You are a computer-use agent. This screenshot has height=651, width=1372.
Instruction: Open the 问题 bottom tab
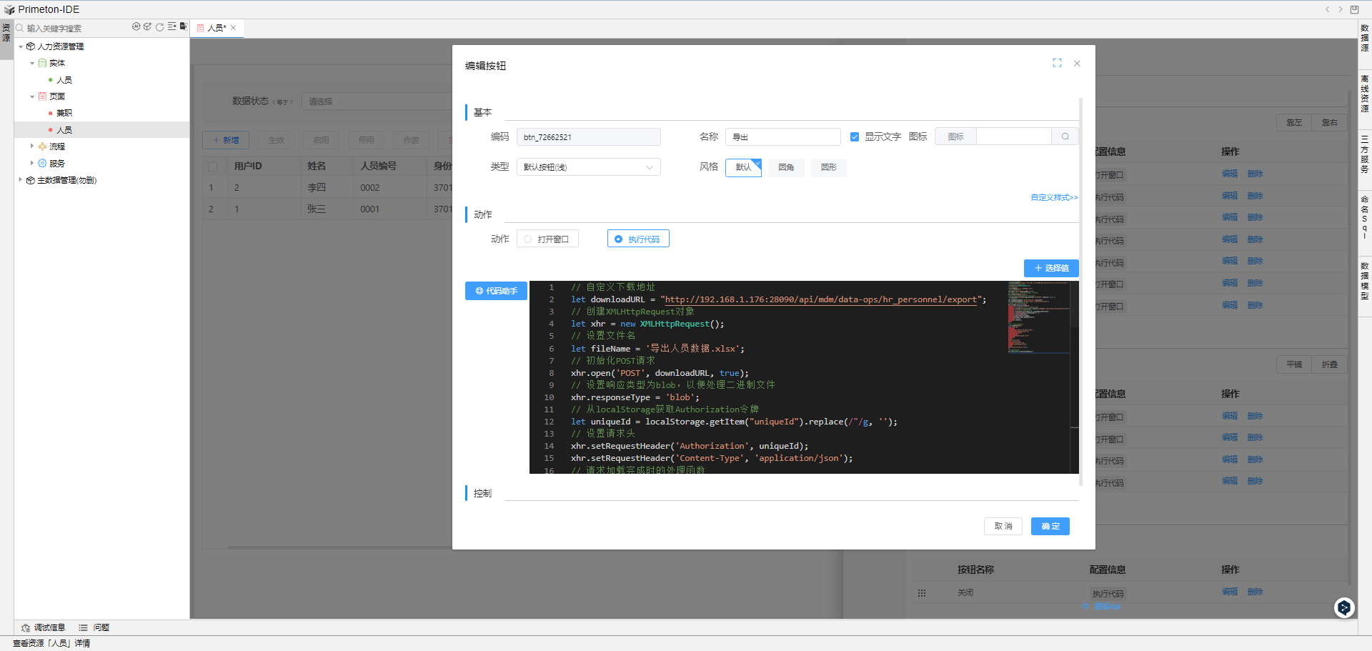[94, 627]
